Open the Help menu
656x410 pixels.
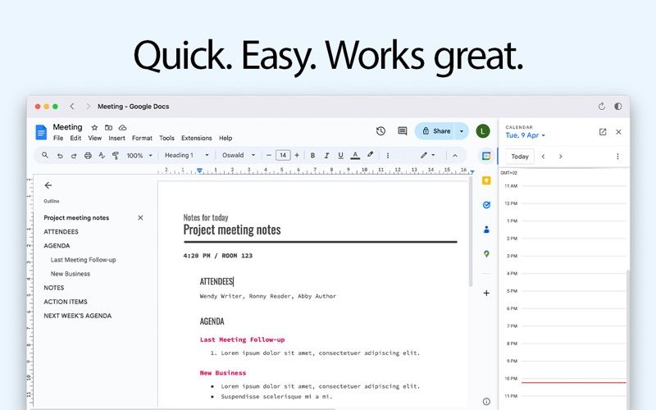coord(225,138)
